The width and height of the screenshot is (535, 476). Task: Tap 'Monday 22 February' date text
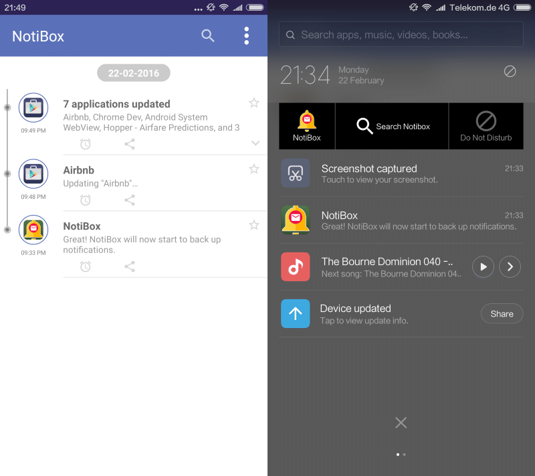pos(361,75)
